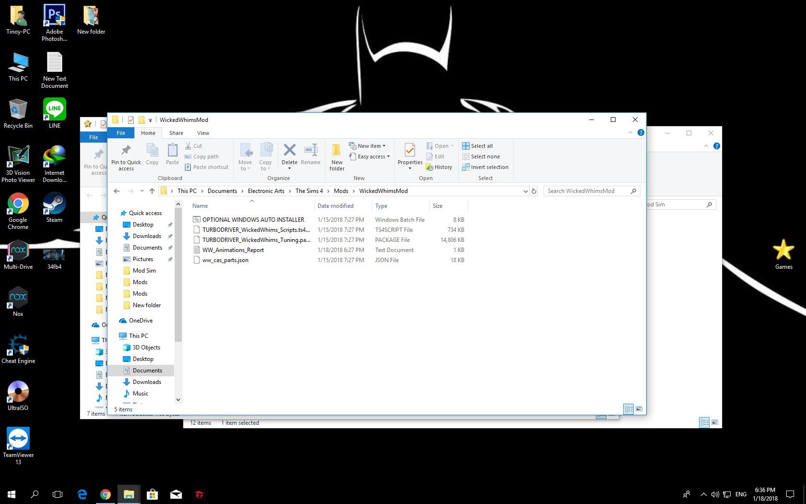Click the Edit ribbon command
The width and height of the screenshot is (806, 504).
click(x=436, y=156)
